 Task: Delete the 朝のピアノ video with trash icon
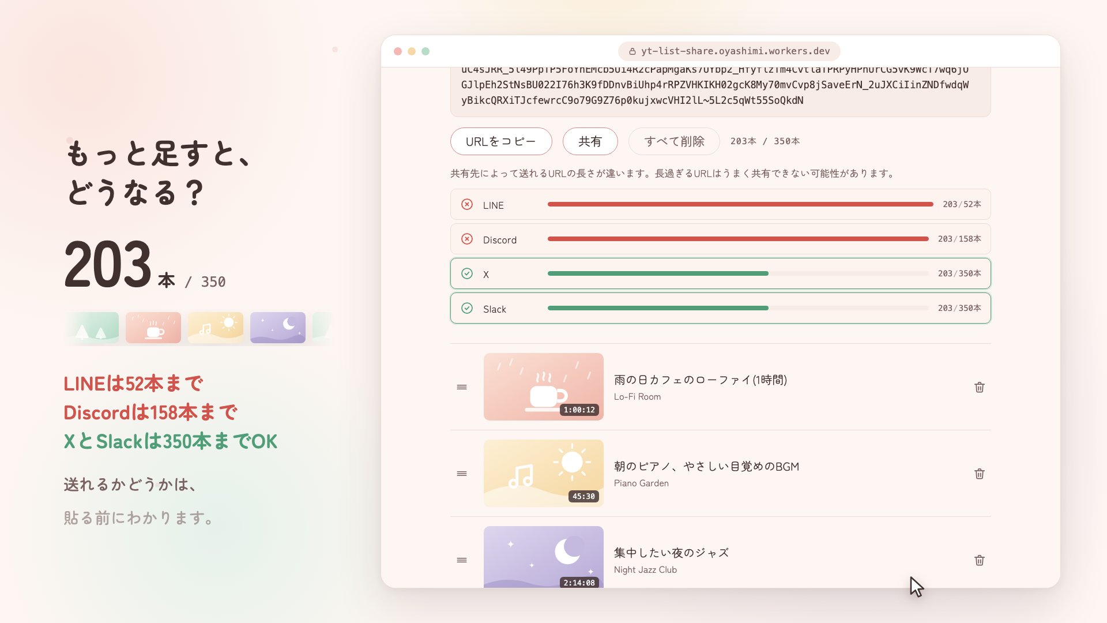(979, 474)
